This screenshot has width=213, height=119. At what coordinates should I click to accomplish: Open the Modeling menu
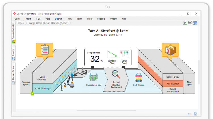101,19
